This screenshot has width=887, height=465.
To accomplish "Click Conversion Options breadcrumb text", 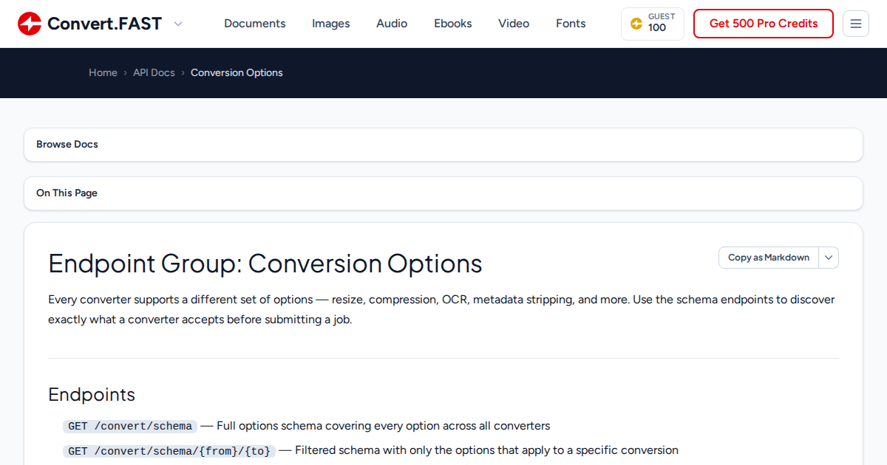I will tap(237, 72).
